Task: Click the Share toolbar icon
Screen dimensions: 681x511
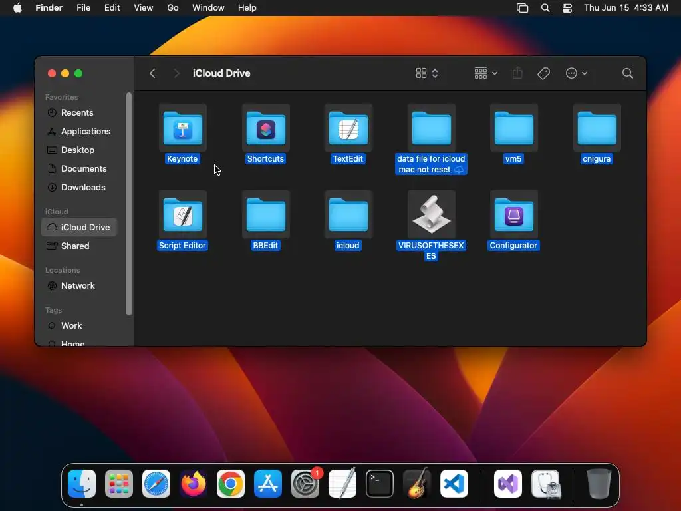Action: click(517, 73)
